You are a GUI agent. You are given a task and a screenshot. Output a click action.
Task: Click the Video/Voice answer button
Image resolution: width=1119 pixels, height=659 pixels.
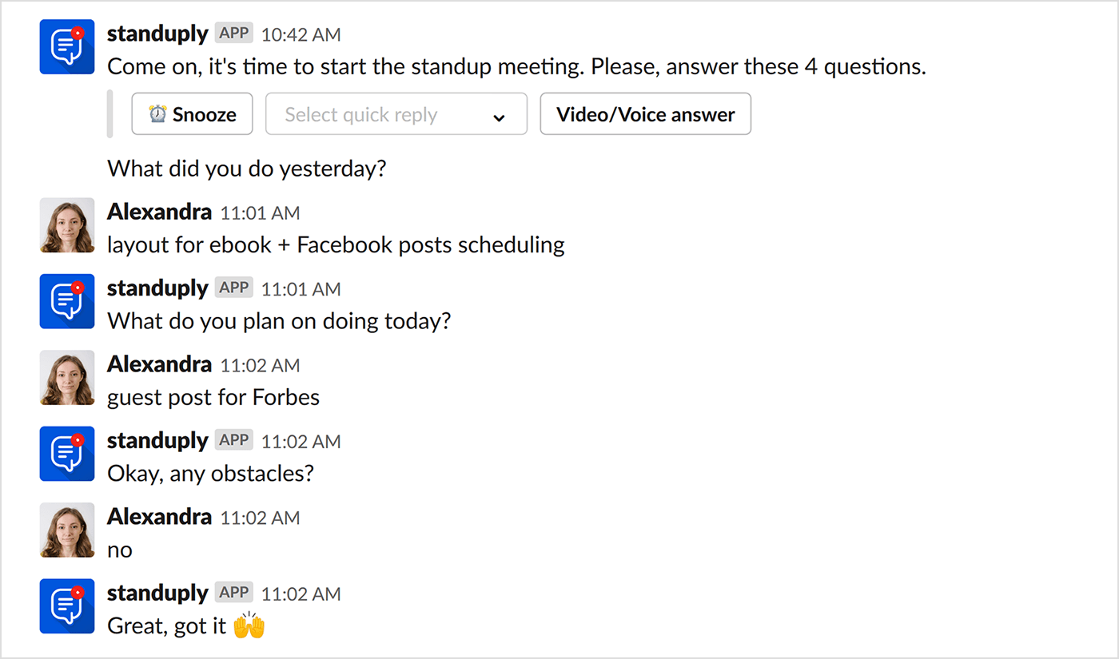pyautogui.click(x=645, y=113)
